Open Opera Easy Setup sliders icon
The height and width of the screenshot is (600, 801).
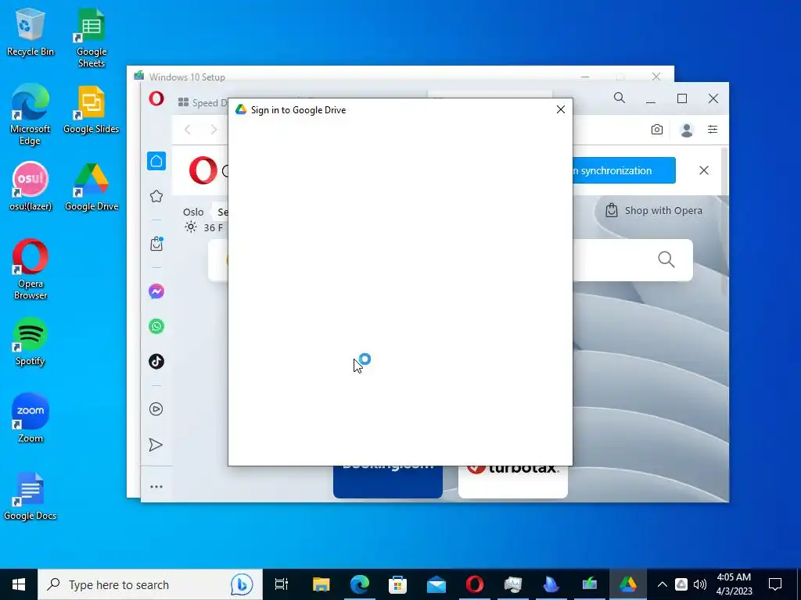[713, 130]
